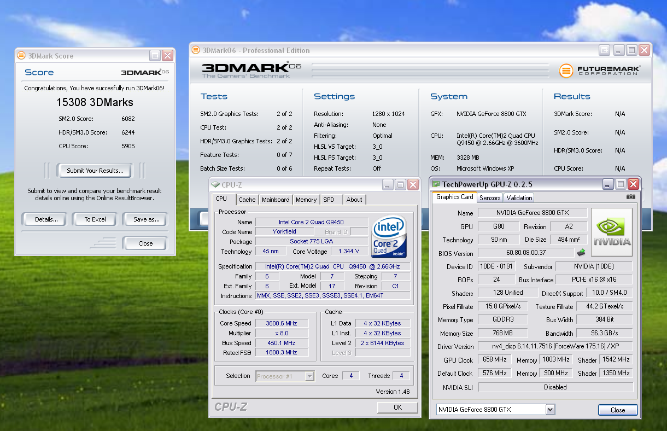Click the SM2.0 Score 6082 value

128,119
